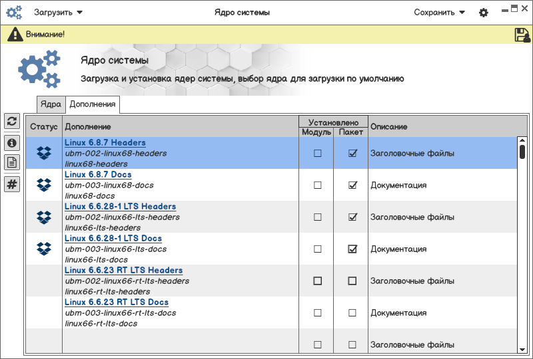Click the refresh icon in left sidebar
Screen dimensions: 533x359
tap(12, 121)
